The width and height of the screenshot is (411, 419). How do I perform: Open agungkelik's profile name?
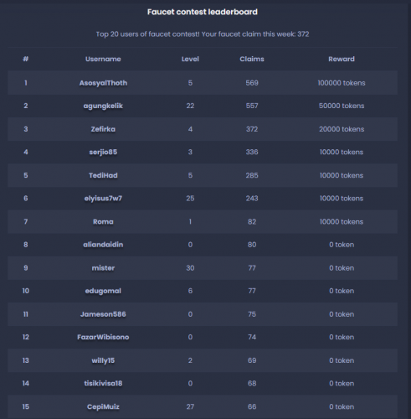click(x=103, y=106)
